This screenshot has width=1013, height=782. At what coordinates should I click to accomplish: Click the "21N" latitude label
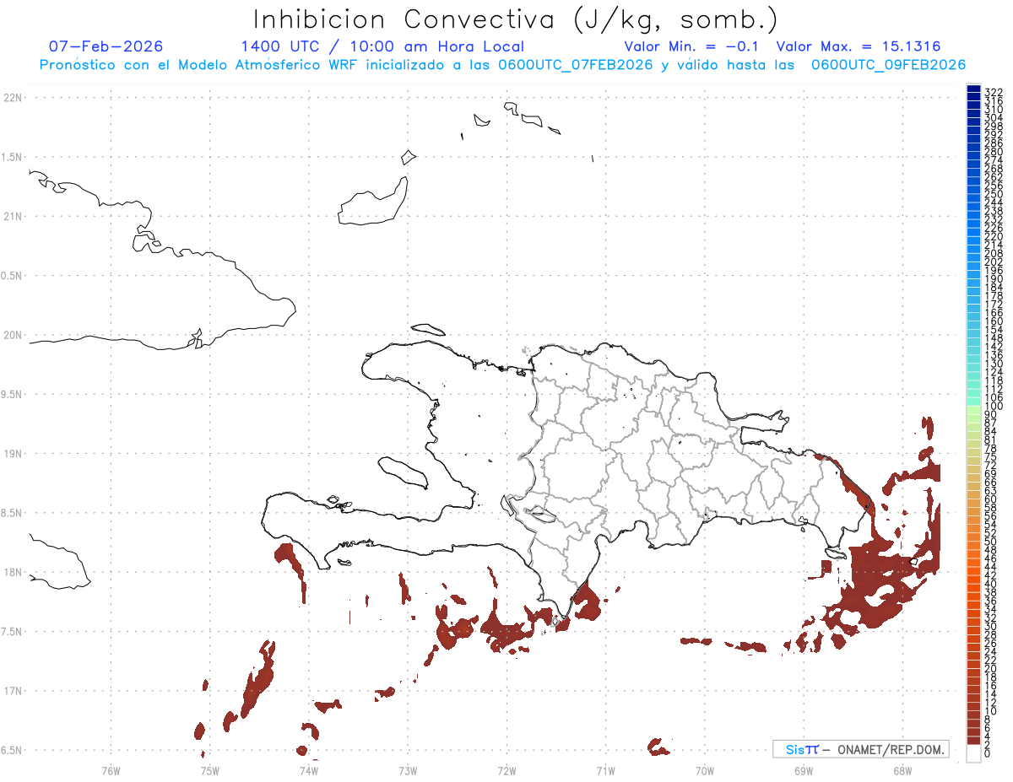click(x=12, y=216)
